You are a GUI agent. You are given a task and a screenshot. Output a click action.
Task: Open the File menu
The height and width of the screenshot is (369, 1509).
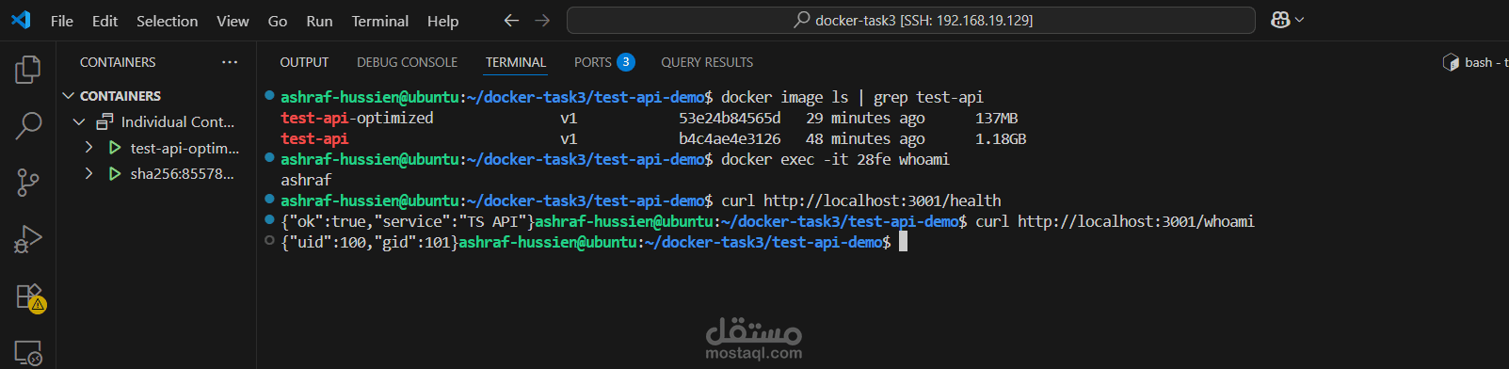click(62, 21)
